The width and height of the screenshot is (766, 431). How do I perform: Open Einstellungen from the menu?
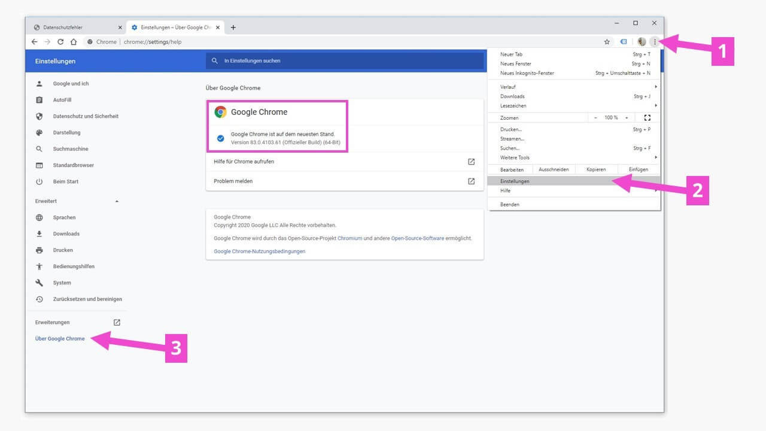pos(574,181)
